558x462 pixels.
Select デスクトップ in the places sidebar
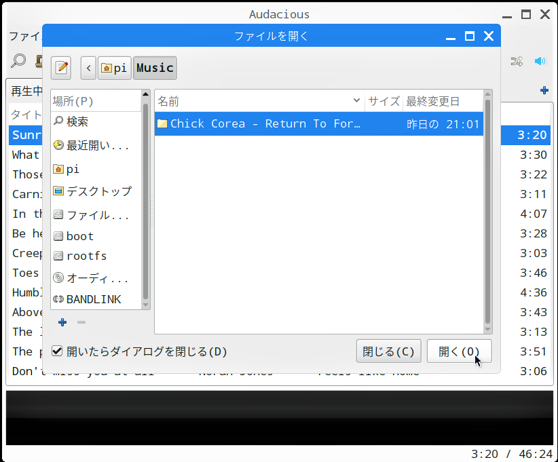point(96,191)
